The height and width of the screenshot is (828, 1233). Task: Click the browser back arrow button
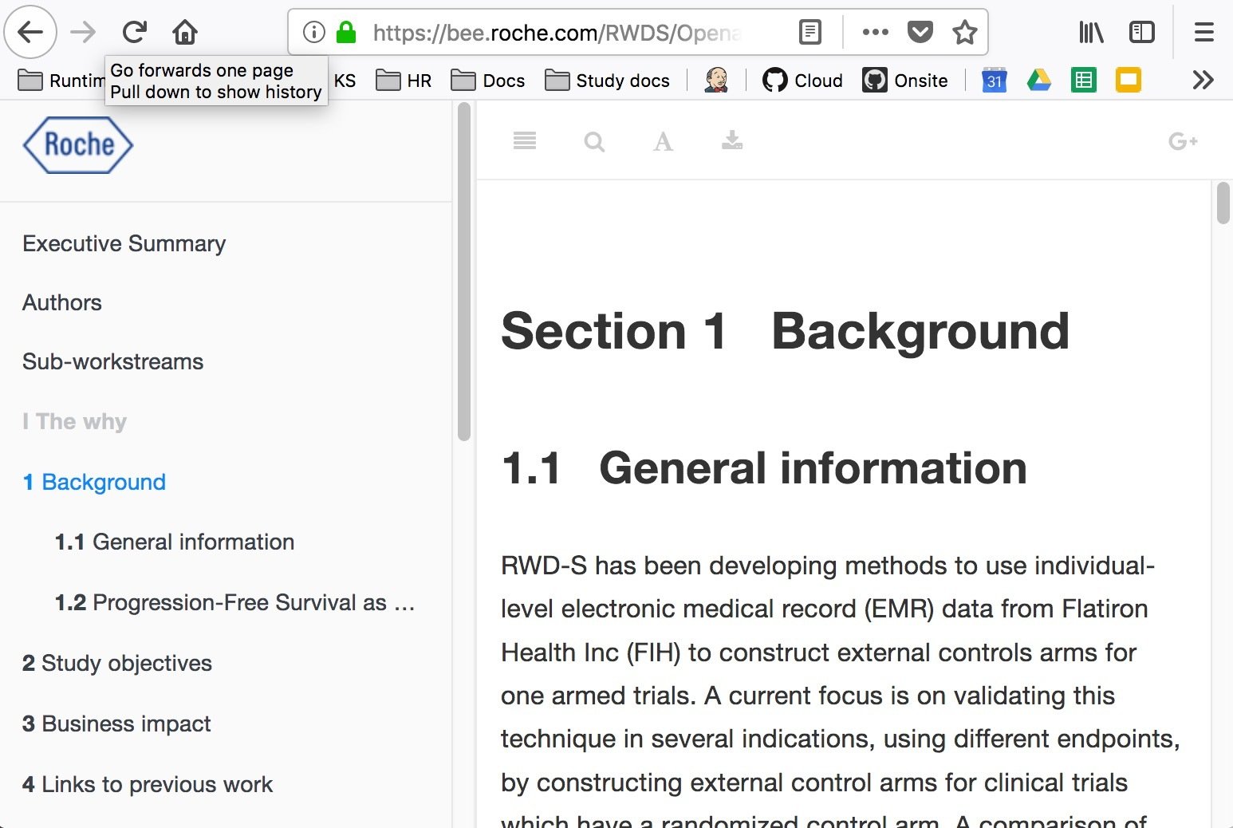(x=30, y=33)
